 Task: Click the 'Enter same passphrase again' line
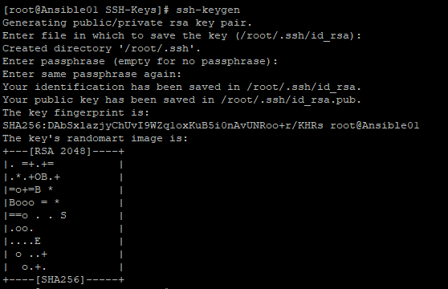(x=92, y=74)
